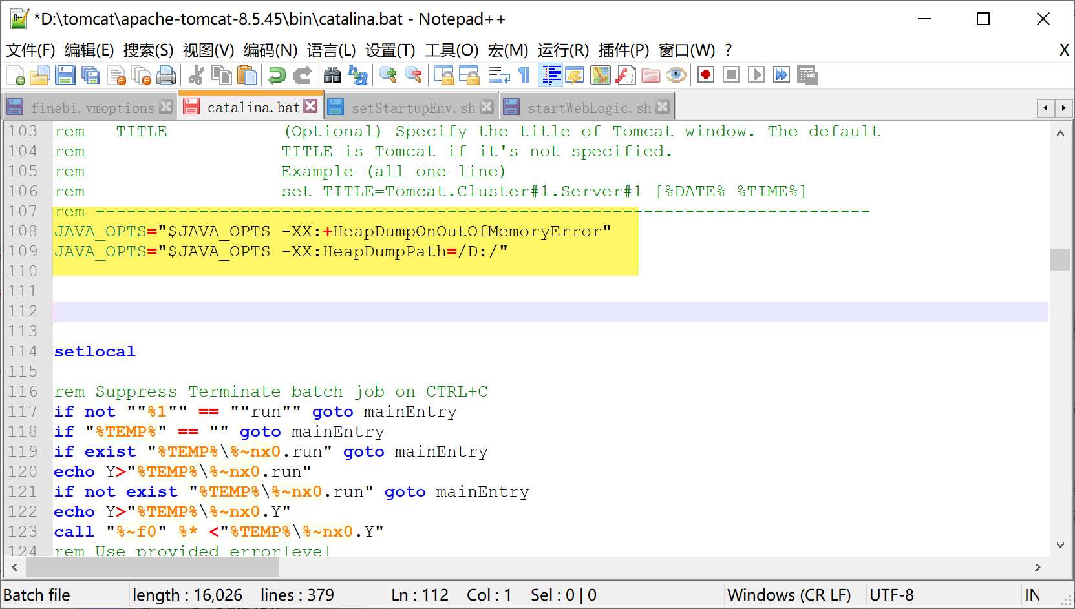Toggle synchronized vertical scrolling
The width and height of the screenshot is (1075, 609).
coord(443,76)
